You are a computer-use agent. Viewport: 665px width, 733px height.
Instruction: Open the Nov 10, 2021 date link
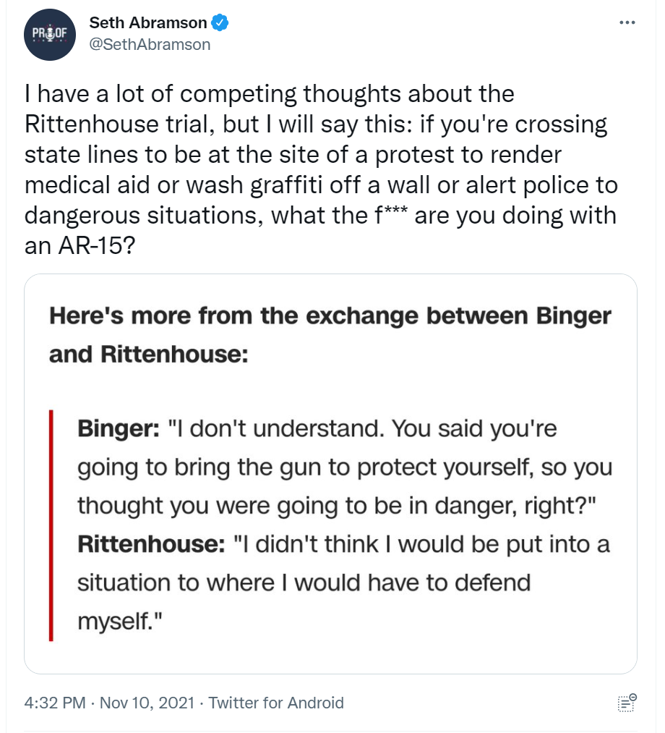click(147, 703)
